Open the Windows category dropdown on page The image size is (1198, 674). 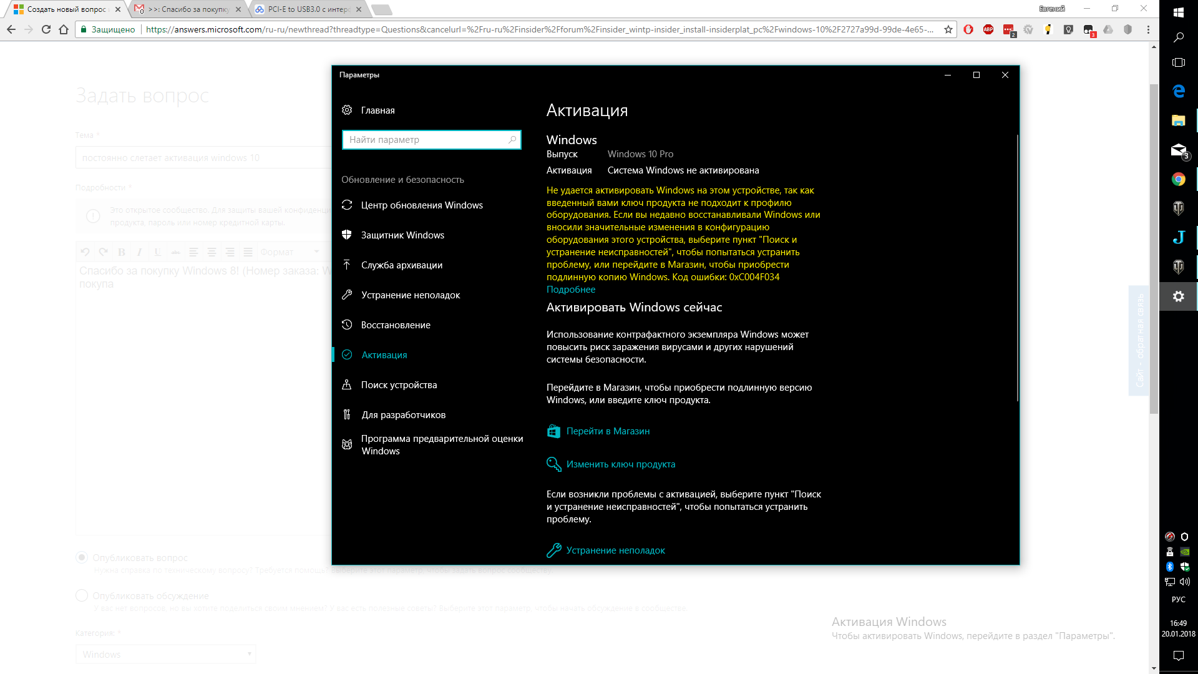point(166,654)
